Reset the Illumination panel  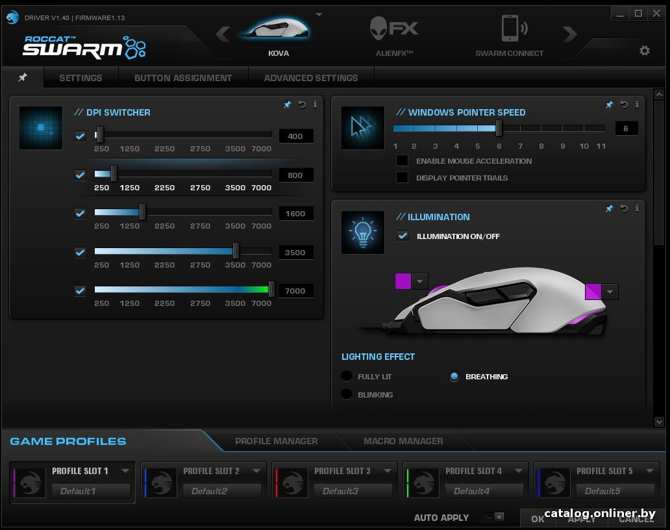pos(624,208)
